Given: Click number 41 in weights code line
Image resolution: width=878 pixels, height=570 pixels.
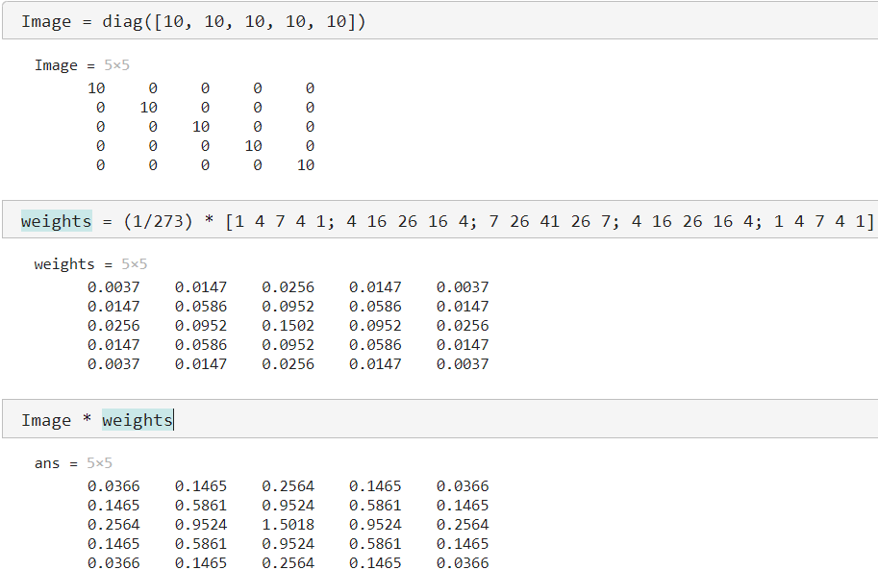Looking at the screenshot, I should pyautogui.click(x=550, y=221).
